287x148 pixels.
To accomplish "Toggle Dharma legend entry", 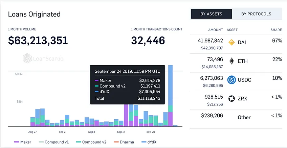I will (124, 142).
